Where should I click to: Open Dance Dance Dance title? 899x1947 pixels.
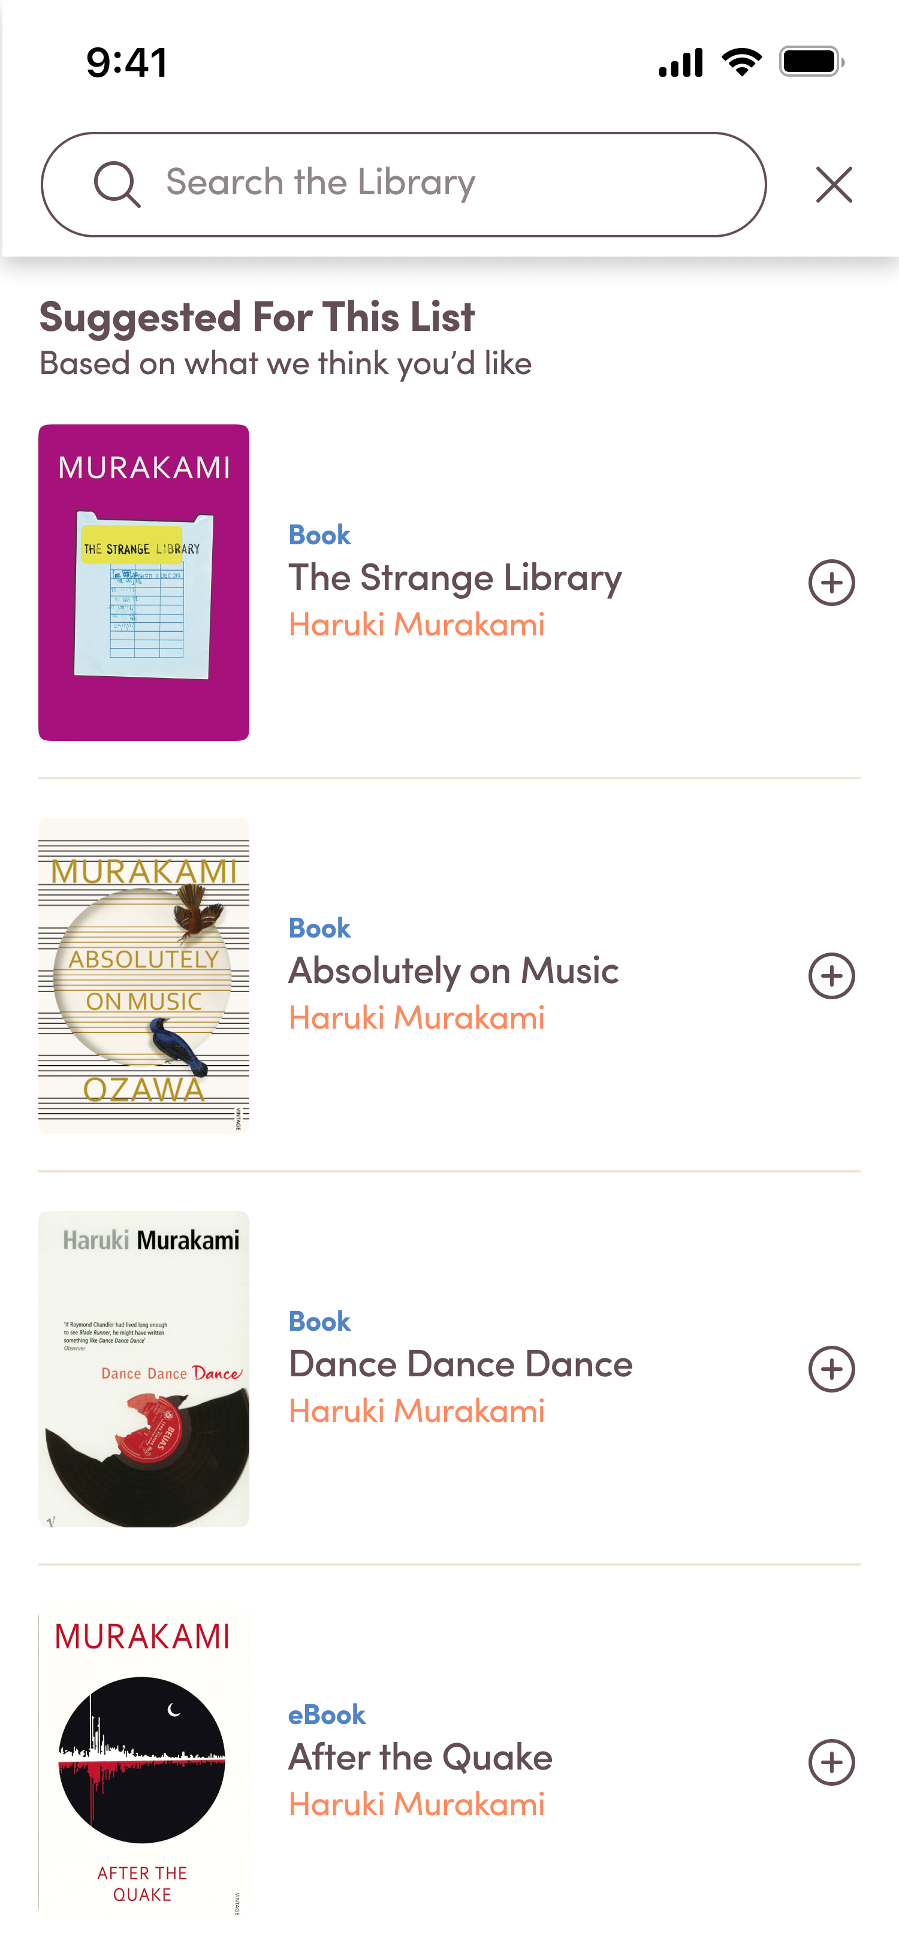460,1364
